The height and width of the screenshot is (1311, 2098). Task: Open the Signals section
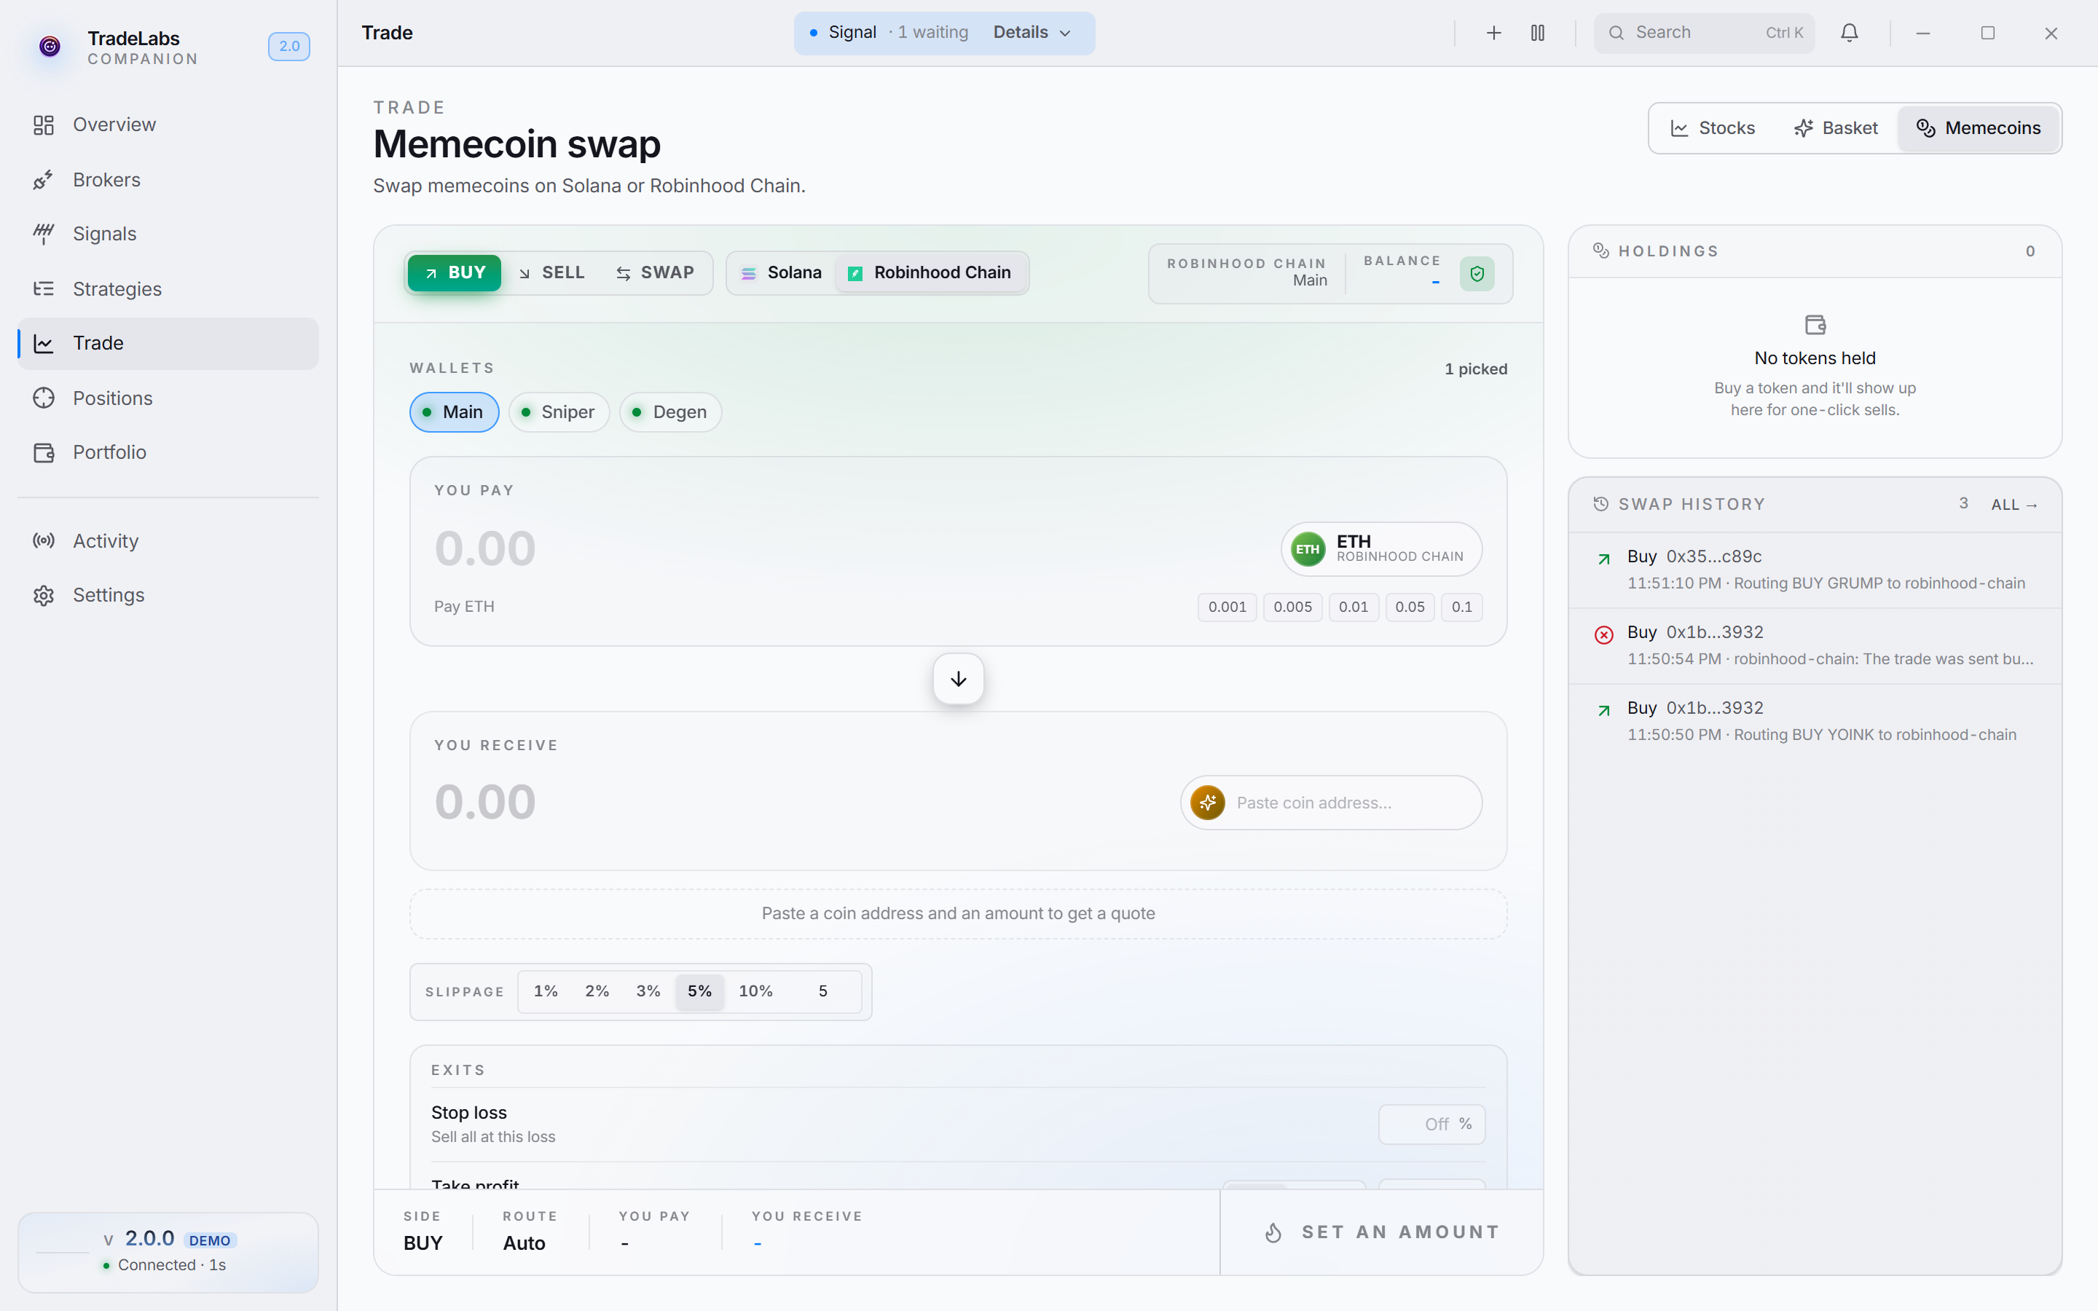pos(168,234)
